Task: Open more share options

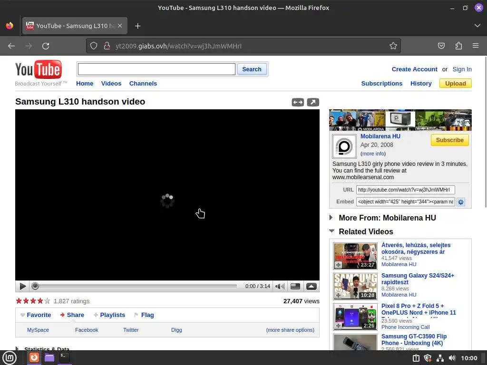Action: coord(290,330)
